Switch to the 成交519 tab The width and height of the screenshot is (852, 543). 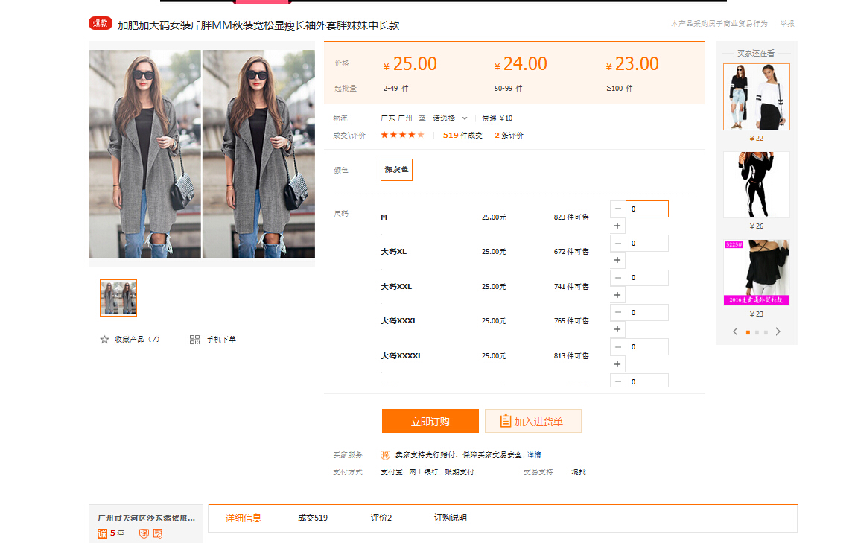coord(312,518)
